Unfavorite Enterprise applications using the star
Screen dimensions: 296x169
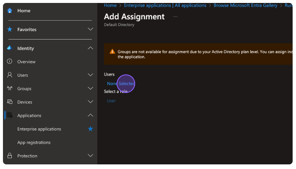tap(90, 129)
